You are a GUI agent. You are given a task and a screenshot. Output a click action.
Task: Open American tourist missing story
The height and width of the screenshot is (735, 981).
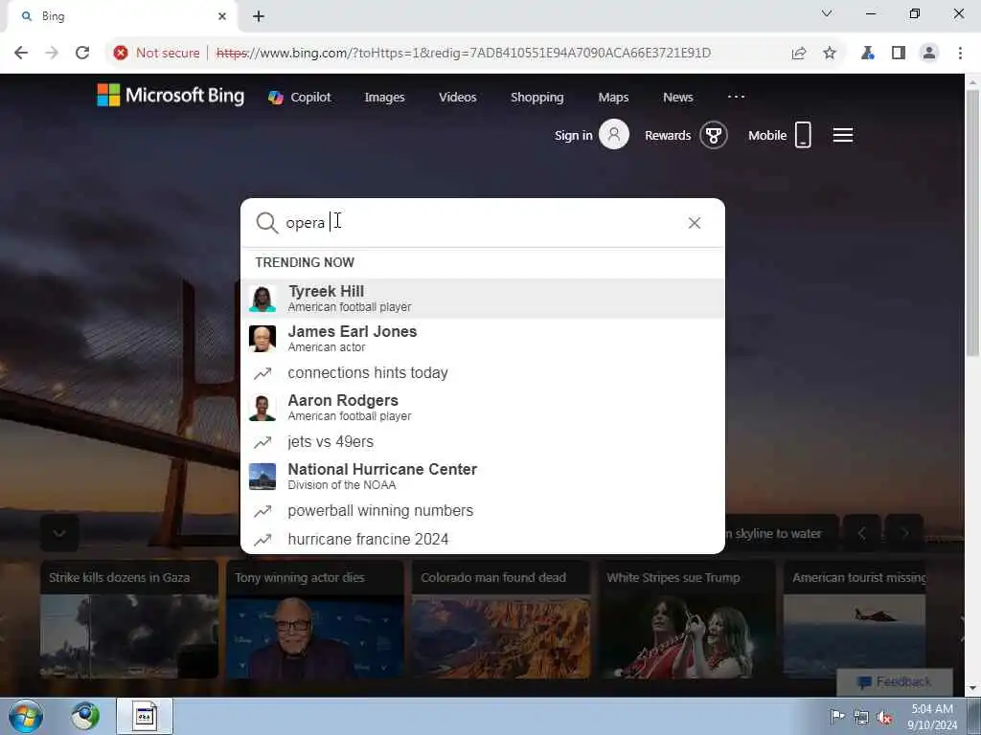tap(855, 620)
